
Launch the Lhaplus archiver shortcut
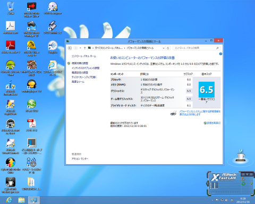[x=53, y=47]
